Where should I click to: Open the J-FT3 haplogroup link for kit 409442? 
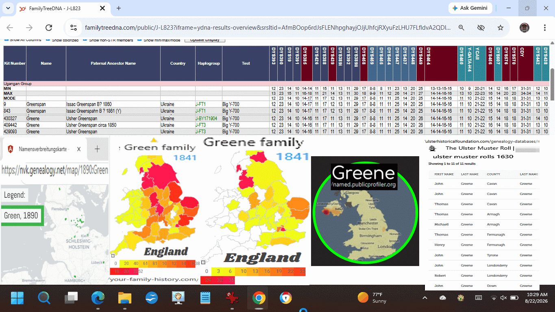click(200, 125)
